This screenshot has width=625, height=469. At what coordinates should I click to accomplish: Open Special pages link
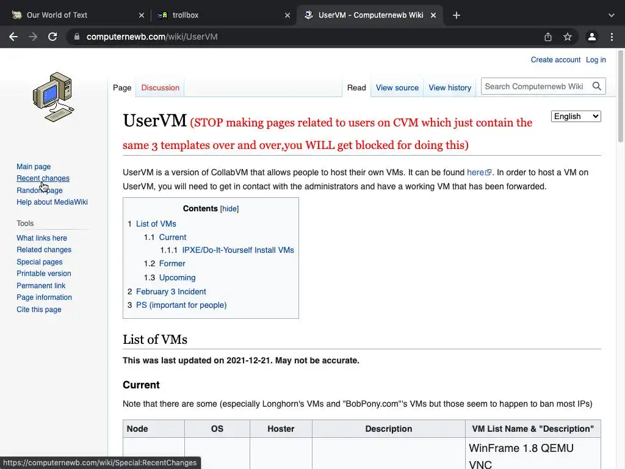coord(40,262)
